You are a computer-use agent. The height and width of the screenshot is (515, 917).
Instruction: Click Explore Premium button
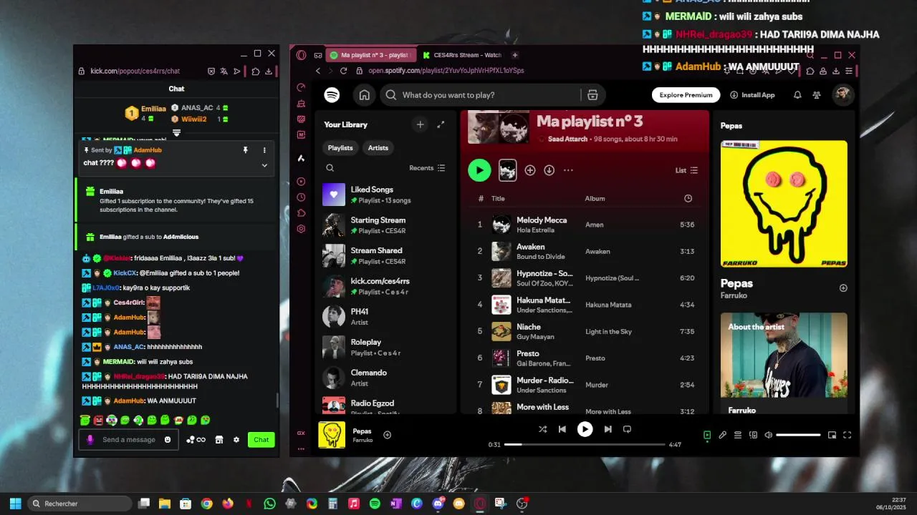click(x=686, y=95)
